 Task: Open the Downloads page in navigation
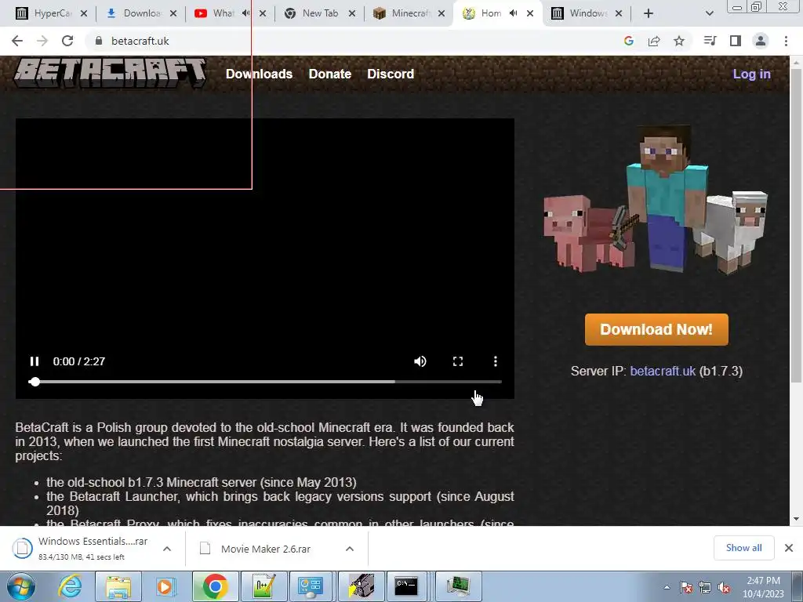[x=259, y=74]
